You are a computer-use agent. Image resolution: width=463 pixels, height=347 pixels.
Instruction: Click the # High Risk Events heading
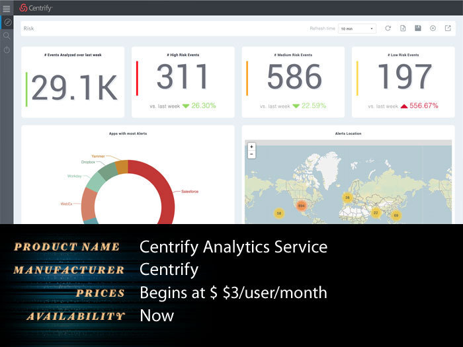(183, 55)
